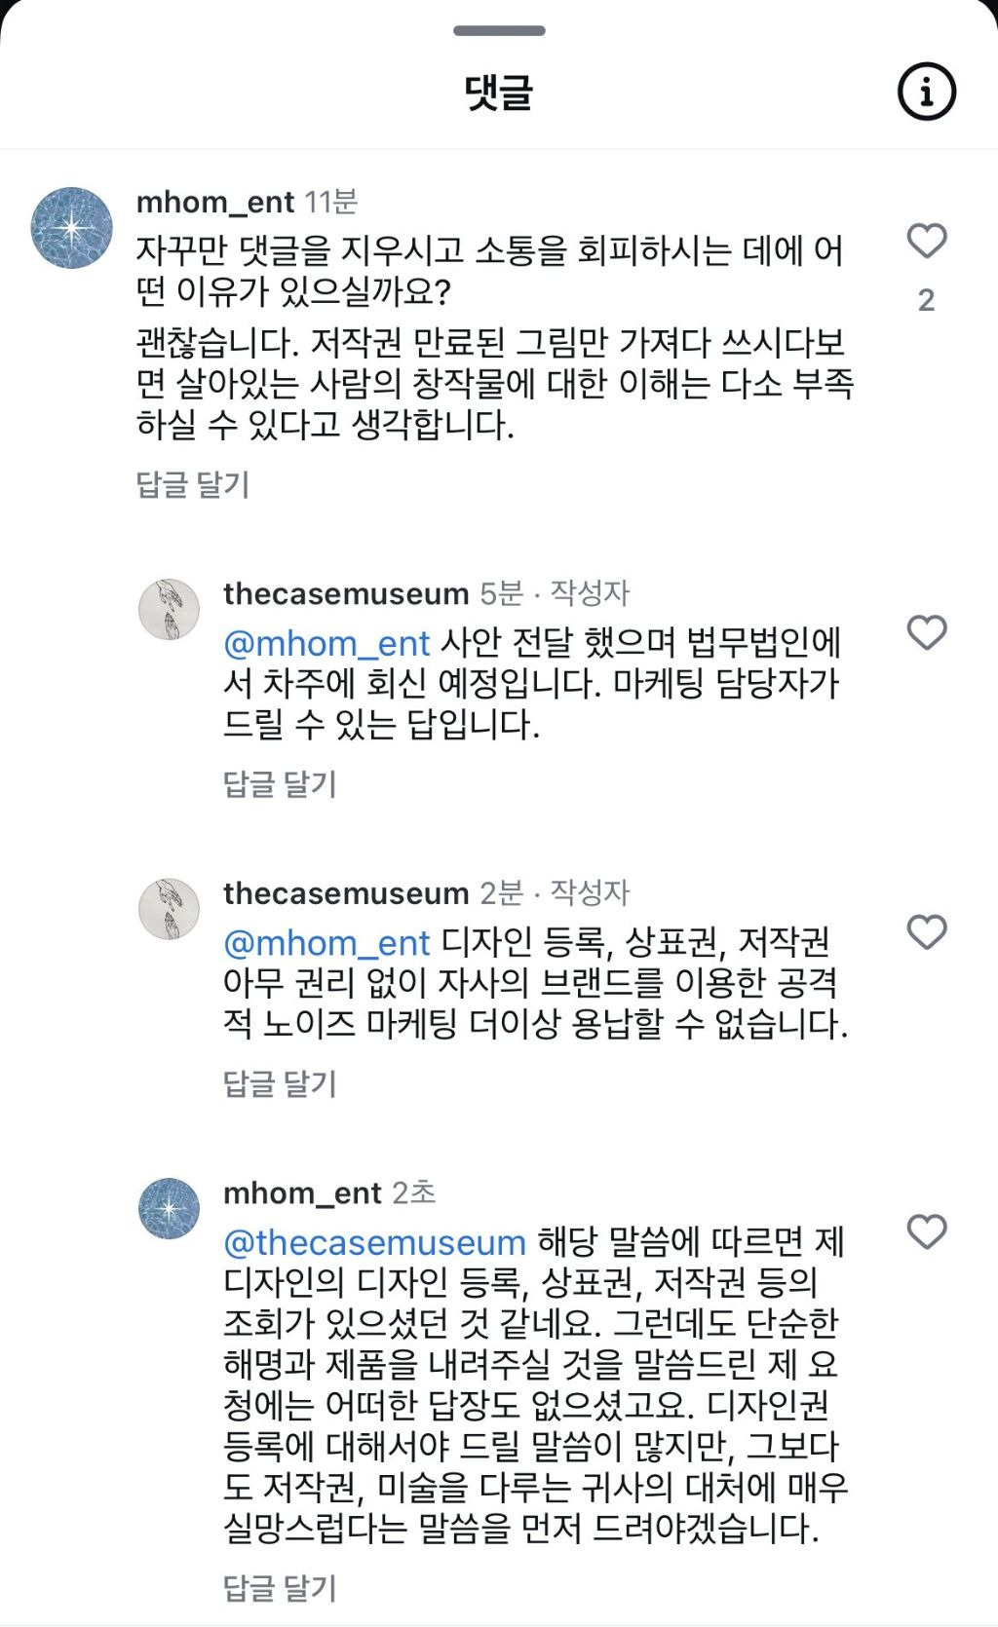
Task: Like mhom_ent's 2초 reply
Action: tap(927, 1231)
